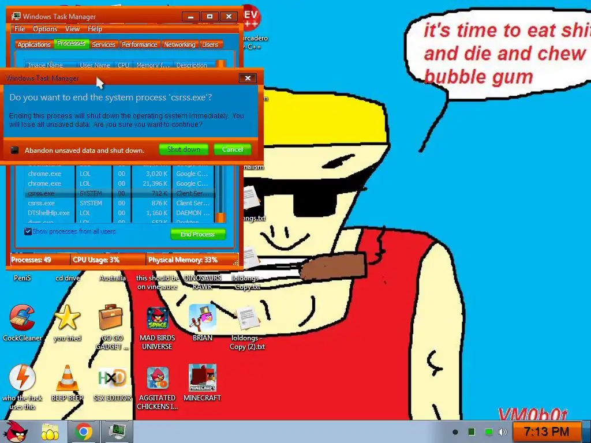Click the green network tray icon
This screenshot has height=443, width=591.
point(488,431)
